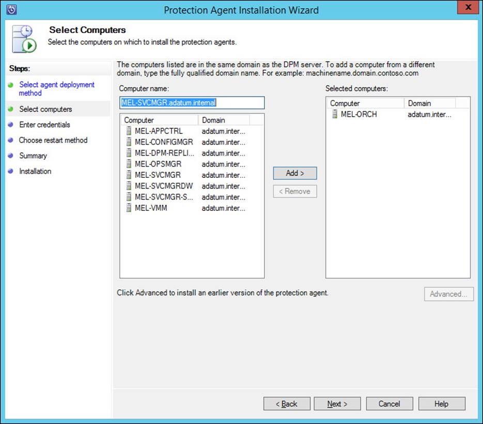Cancel the installation wizard
The width and height of the screenshot is (483, 424).
(x=389, y=404)
